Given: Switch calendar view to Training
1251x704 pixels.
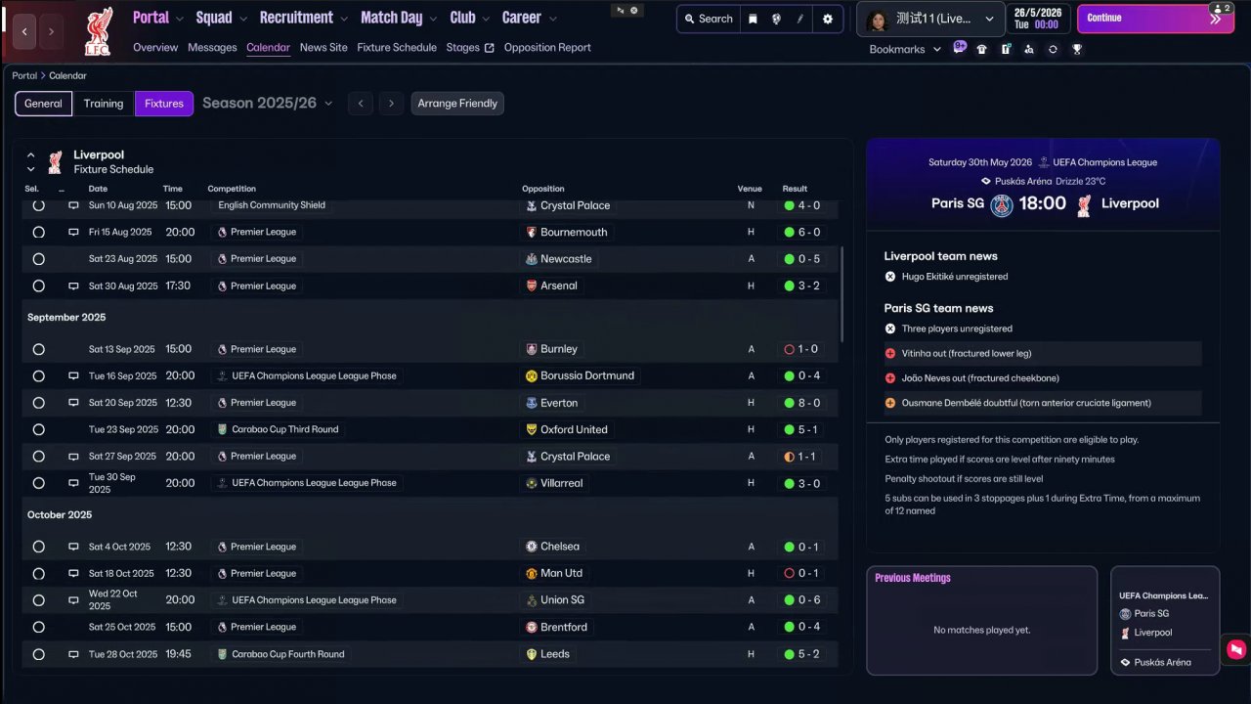Looking at the screenshot, I should 104,104.
